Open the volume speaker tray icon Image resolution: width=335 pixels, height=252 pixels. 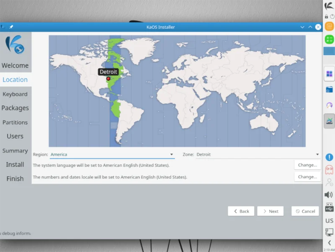329,195
